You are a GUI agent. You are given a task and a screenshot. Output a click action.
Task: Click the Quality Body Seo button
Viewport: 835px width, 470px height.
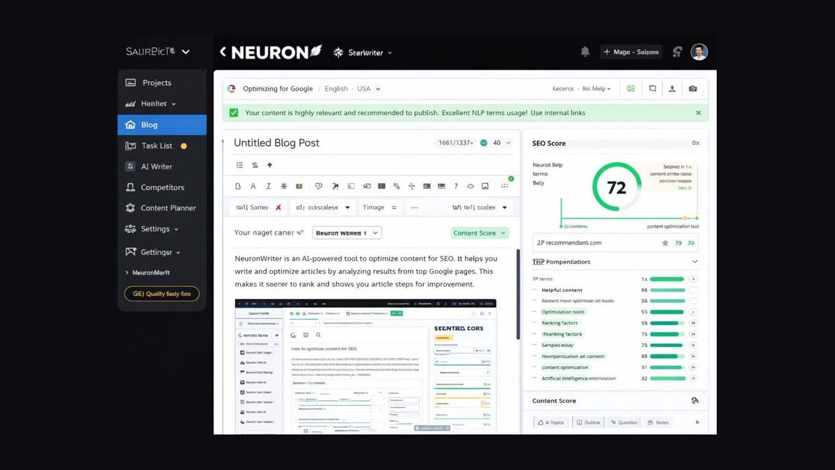point(161,294)
